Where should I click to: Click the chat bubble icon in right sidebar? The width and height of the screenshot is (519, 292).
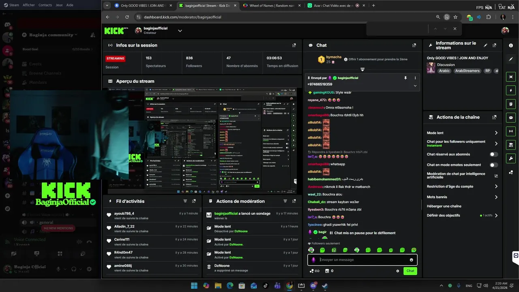click(x=511, y=118)
